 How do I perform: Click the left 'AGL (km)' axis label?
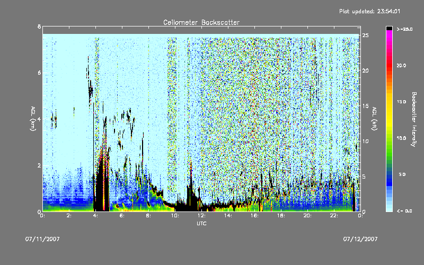tap(33, 119)
